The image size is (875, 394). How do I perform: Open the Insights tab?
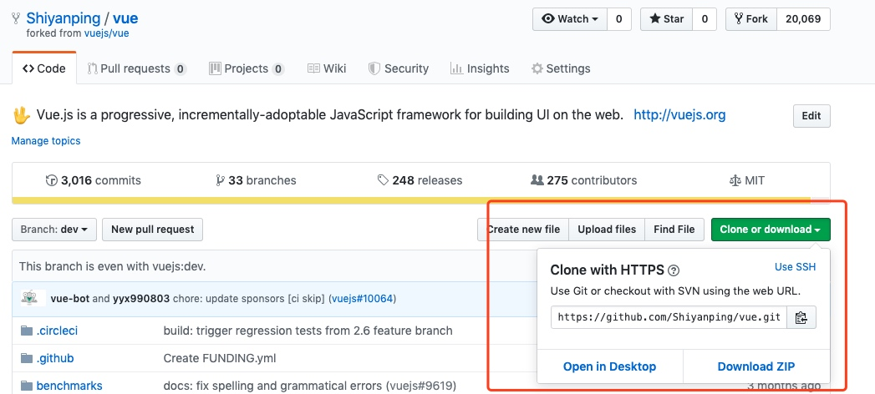480,68
